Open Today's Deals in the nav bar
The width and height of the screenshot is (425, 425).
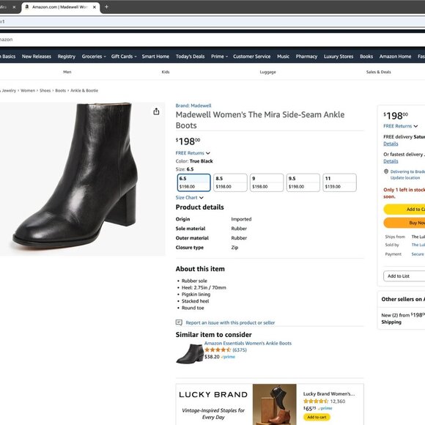coord(190,56)
